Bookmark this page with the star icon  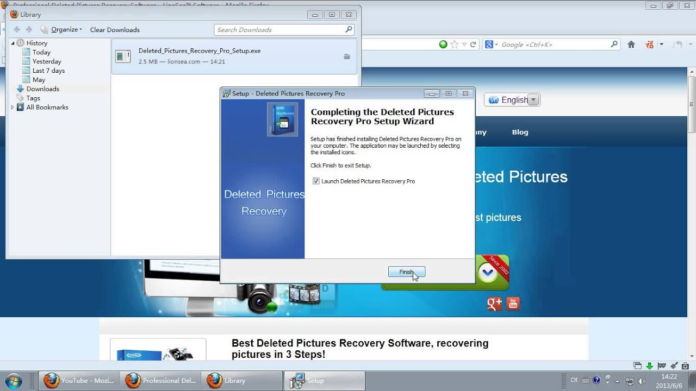pos(455,45)
